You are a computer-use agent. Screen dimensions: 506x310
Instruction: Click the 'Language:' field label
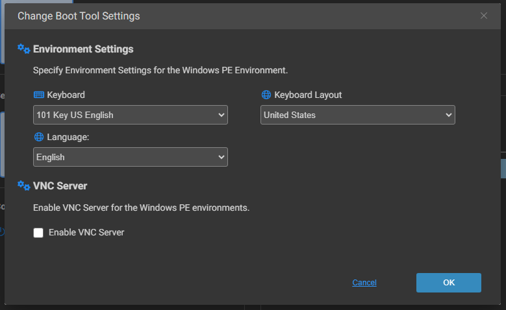click(69, 137)
